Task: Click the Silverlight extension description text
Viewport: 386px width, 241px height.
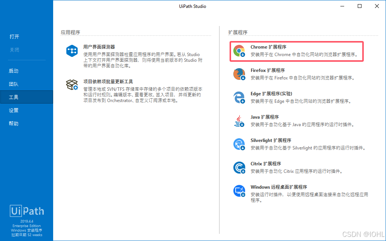Action: click(308, 148)
